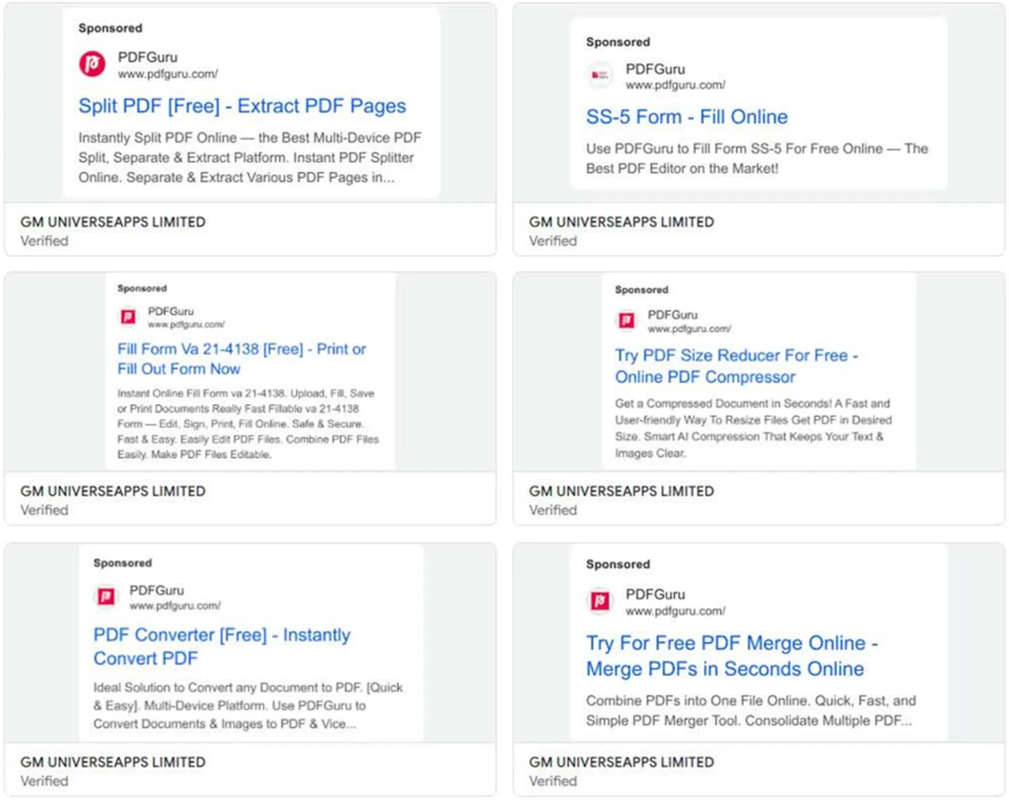Click the 'Use PDFGuru to Fill Form SS-5' description
The image size is (1009, 801).
click(757, 158)
